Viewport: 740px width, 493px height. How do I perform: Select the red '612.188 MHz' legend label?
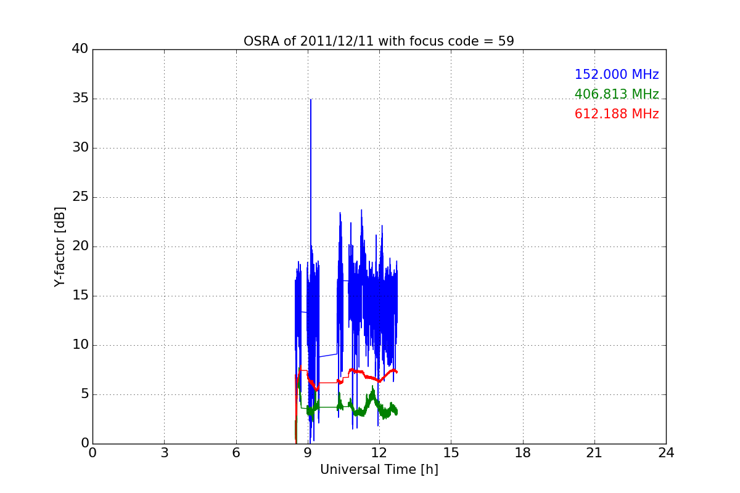(x=617, y=114)
